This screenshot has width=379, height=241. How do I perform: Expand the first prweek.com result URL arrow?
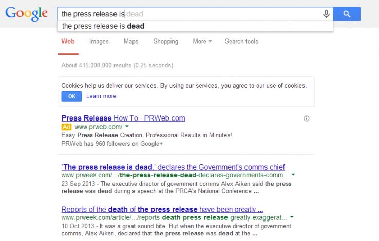point(292,175)
